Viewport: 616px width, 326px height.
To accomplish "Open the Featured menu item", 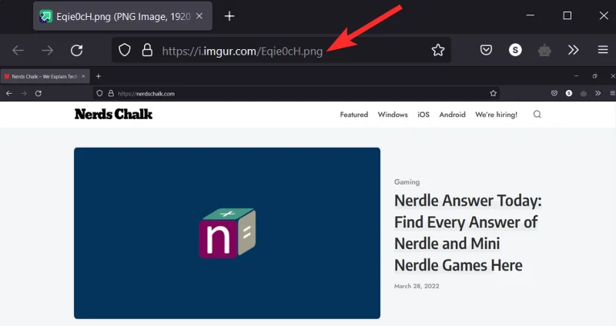I will click(354, 115).
